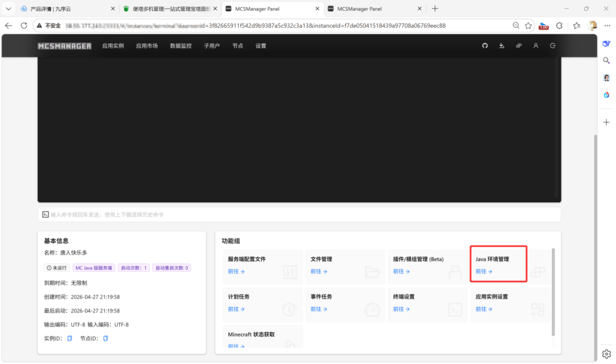Click the 到期时间: 无限制 text
This screenshot has height=364, width=616.
(66, 283)
